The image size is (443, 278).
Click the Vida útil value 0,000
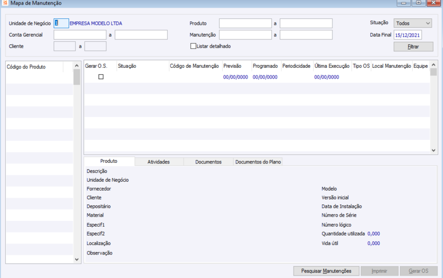[373, 243]
